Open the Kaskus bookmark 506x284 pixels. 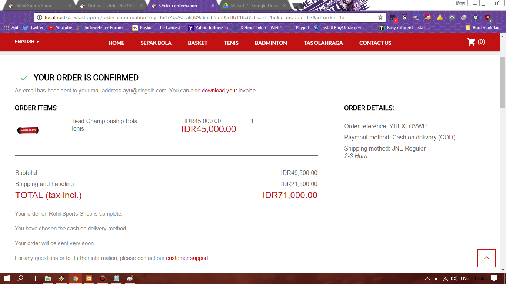156,27
